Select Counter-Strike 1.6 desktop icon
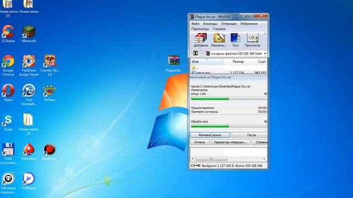This screenshot has height=198, width=353. (x=50, y=65)
